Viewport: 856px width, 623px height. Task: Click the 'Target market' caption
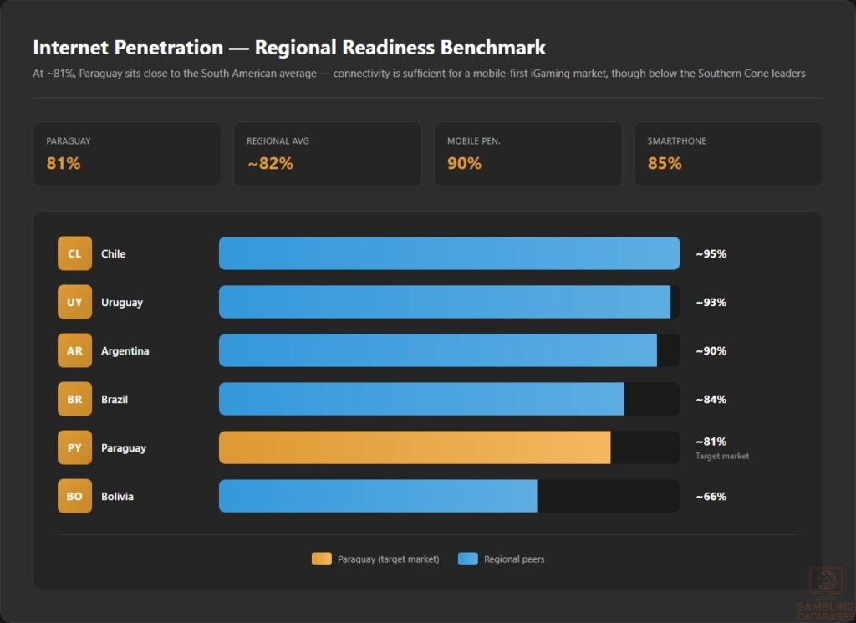(x=722, y=456)
